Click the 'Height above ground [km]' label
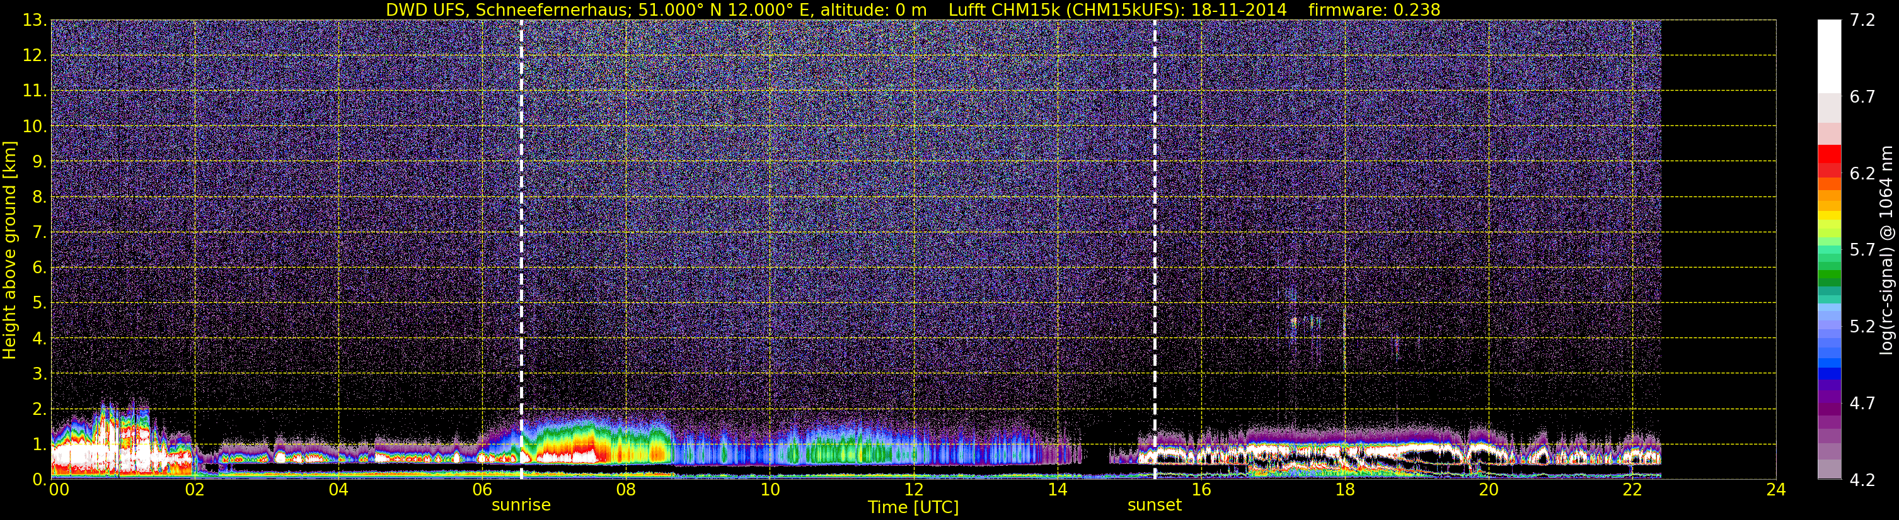This screenshot has width=1899, height=520. pyautogui.click(x=9, y=250)
